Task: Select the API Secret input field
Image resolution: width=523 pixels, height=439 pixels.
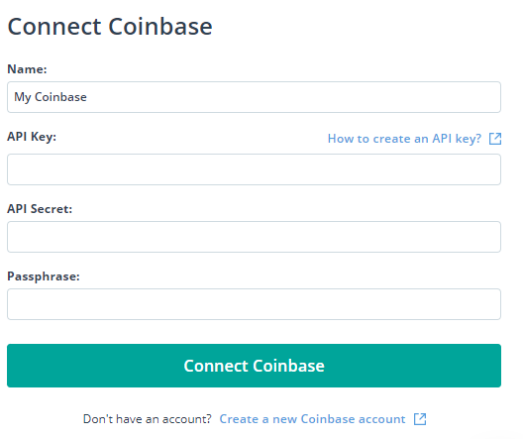Action: [254, 237]
